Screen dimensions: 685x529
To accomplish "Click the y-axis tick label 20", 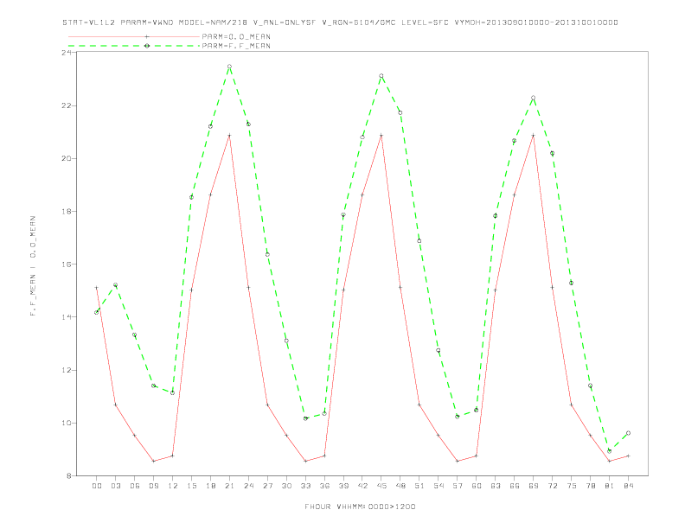I will point(67,158).
